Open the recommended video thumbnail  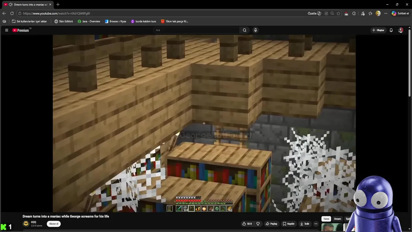(x=332, y=227)
